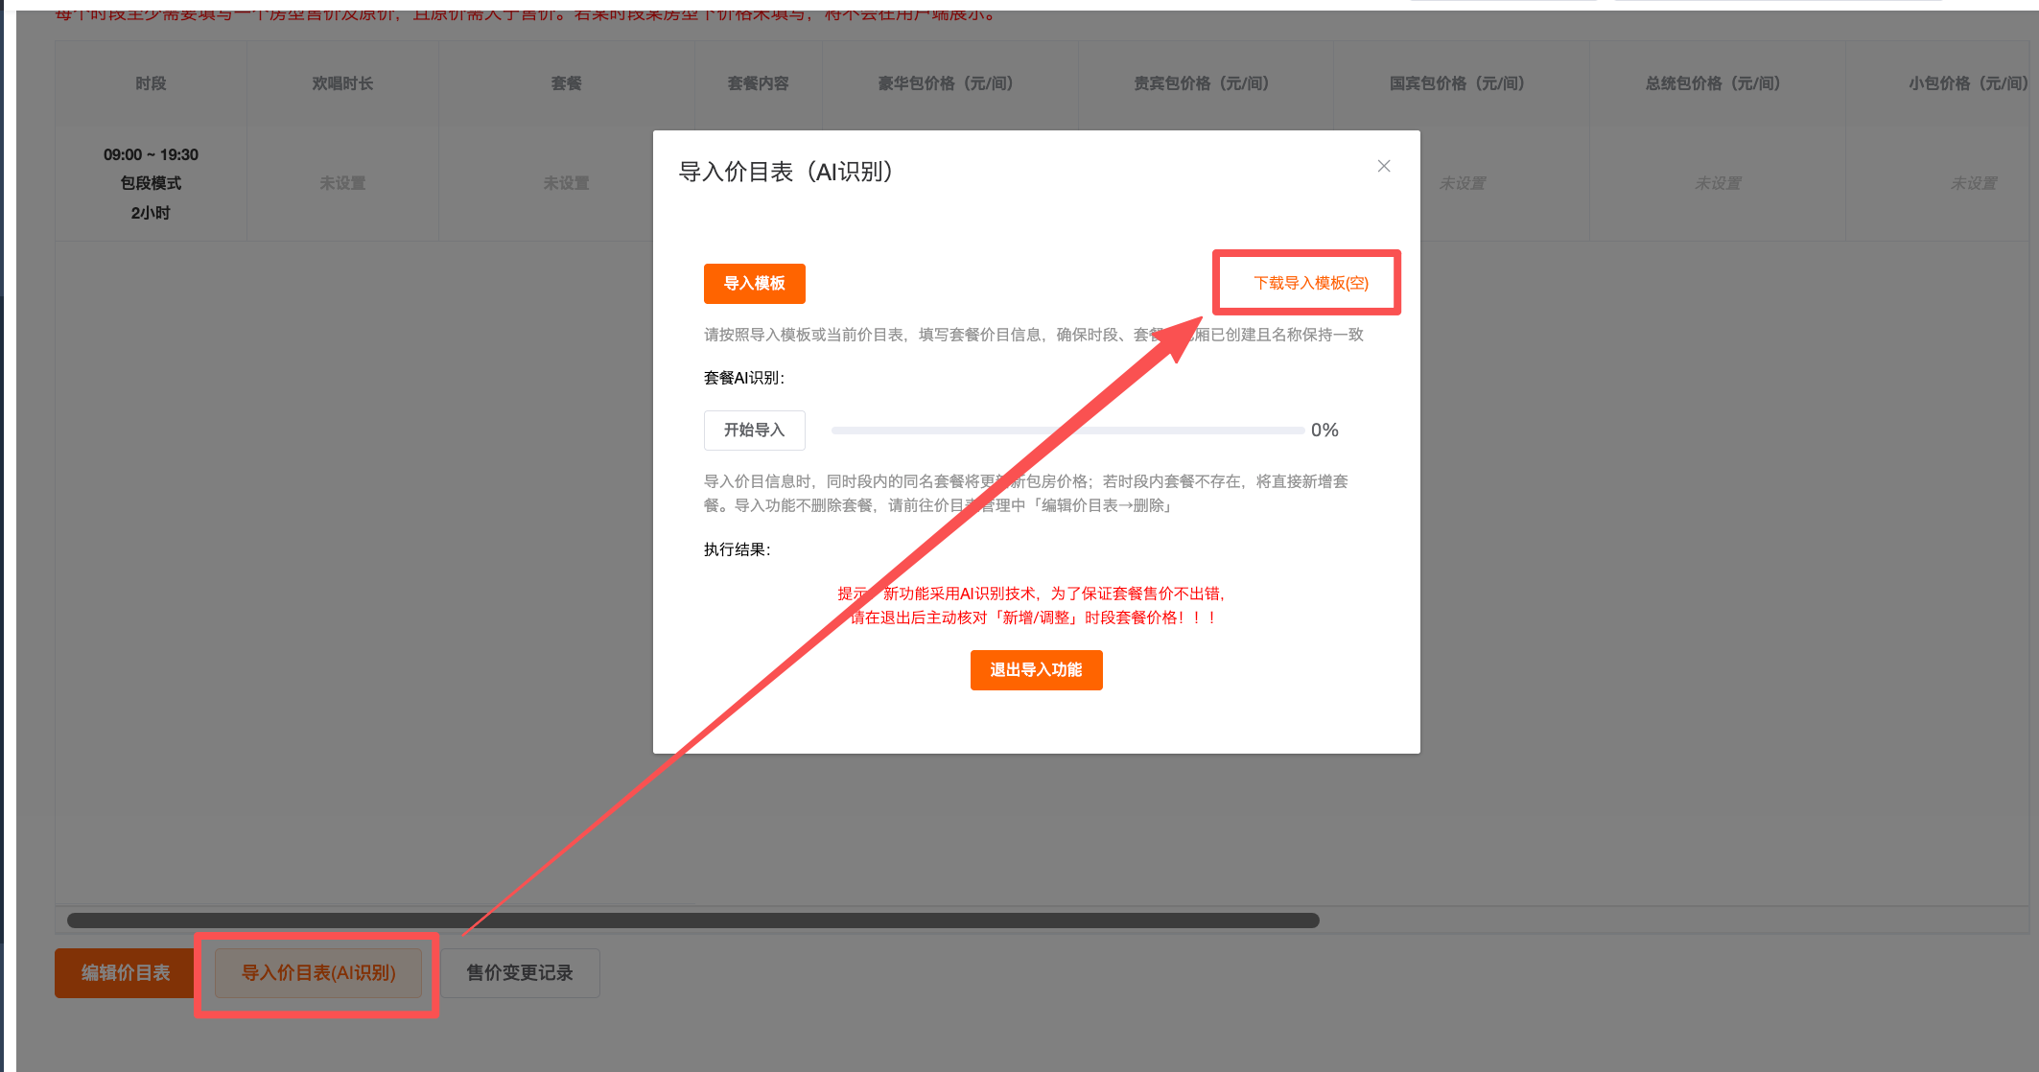Select the 09:00 ~ 19:30 time slot cell
The image size is (2039, 1072).
point(151,183)
